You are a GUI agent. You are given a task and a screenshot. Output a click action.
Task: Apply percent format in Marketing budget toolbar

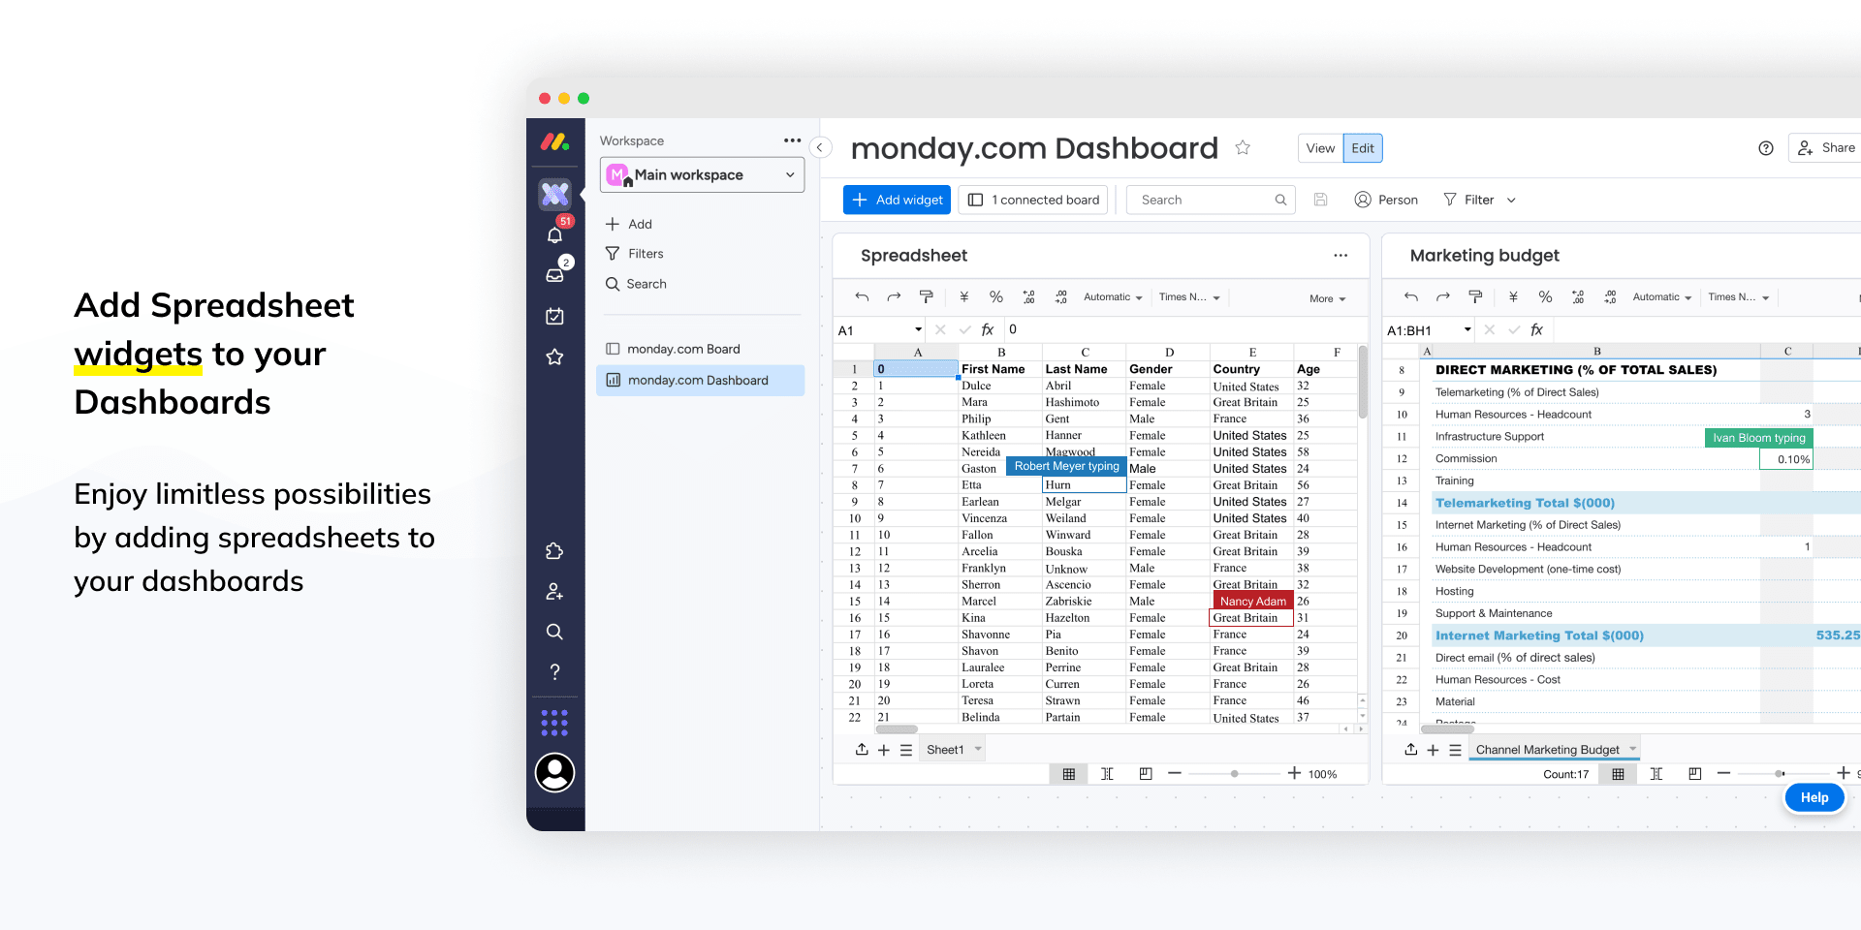[x=1545, y=296]
